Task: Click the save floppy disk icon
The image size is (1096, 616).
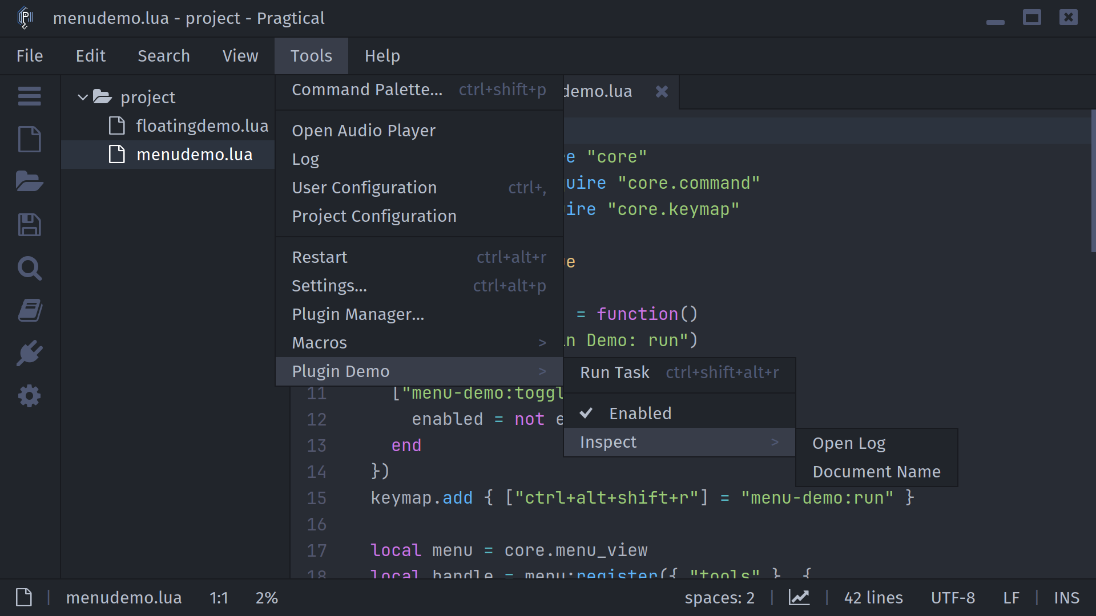Action: click(29, 225)
